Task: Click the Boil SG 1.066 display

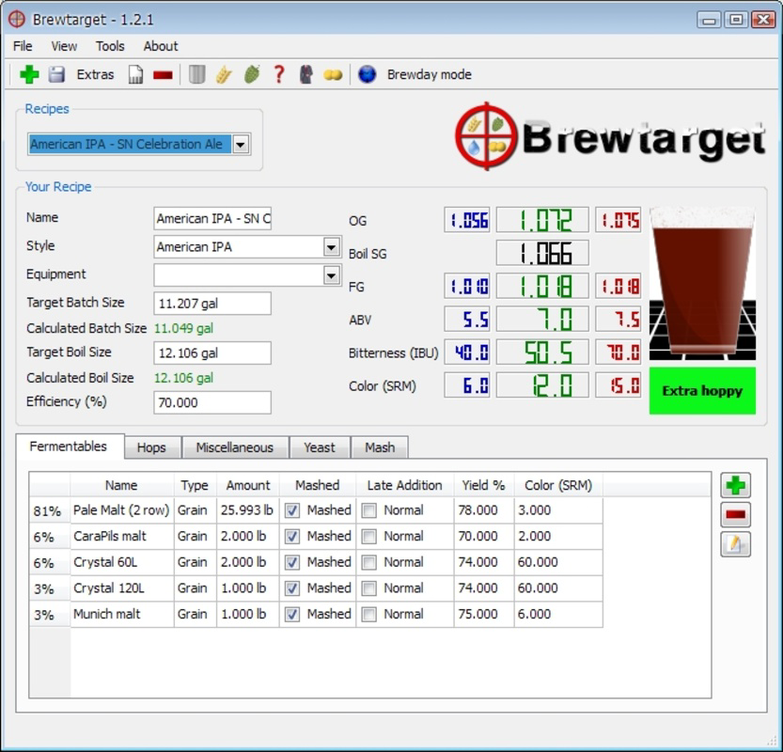Action: pyautogui.click(x=542, y=253)
